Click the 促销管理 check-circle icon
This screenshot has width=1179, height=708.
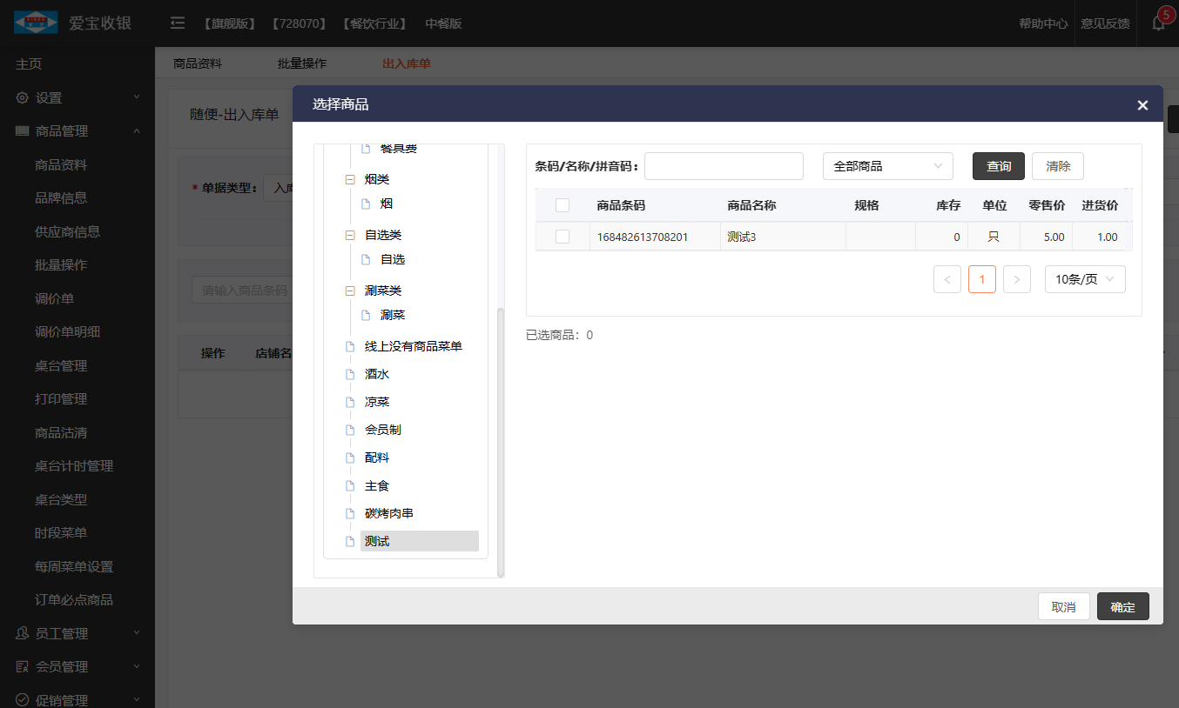(x=23, y=700)
